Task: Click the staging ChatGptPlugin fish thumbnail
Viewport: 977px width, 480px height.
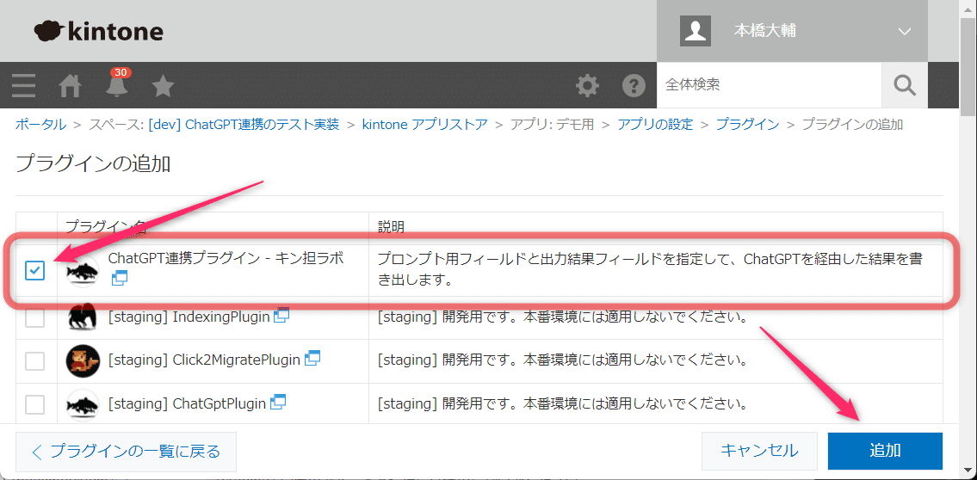Action: tap(83, 404)
